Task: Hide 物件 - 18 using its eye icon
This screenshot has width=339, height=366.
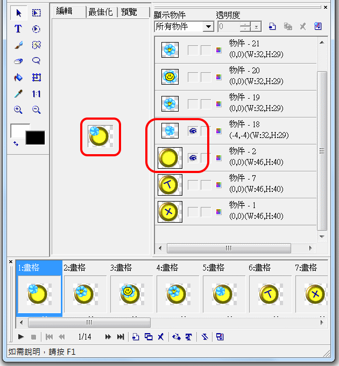Action: tap(192, 130)
